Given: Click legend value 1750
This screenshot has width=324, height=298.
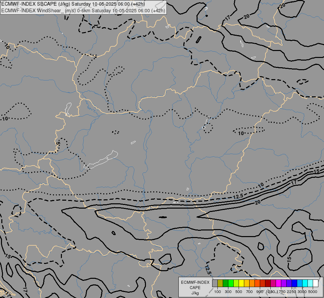Looking at the screenshot, I should click(281, 292).
